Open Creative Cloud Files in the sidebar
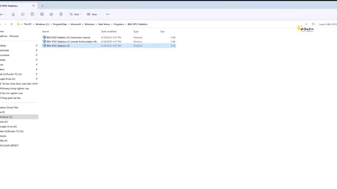This screenshot has height=189, width=337. (x=9, y=108)
